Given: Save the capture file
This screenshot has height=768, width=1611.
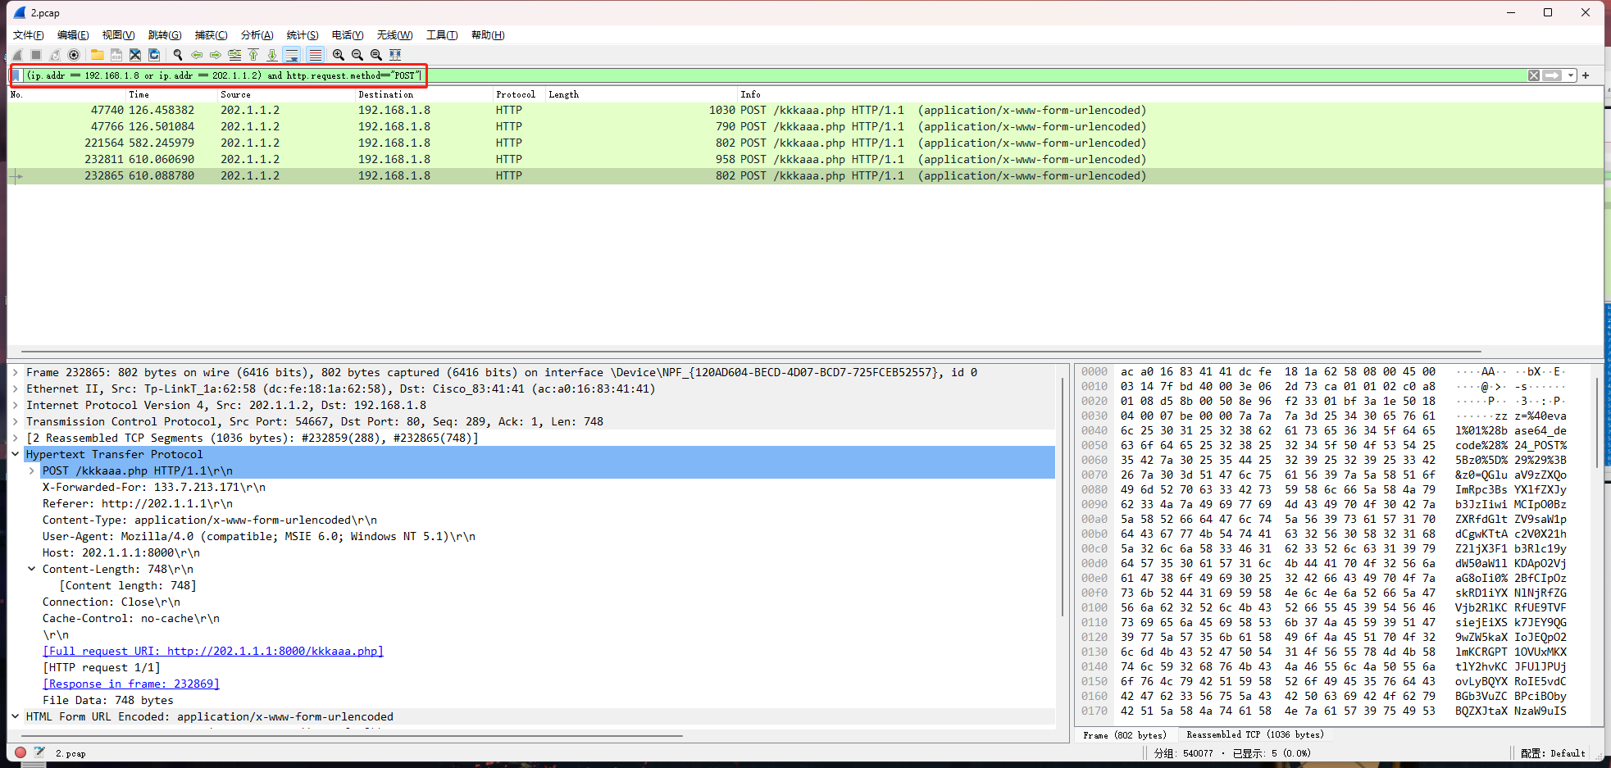Looking at the screenshot, I should click(116, 55).
